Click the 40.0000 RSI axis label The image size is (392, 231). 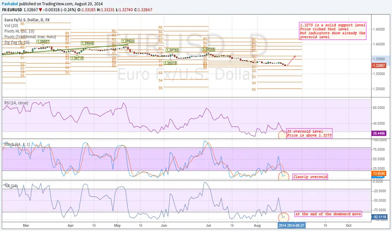tap(379, 123)
